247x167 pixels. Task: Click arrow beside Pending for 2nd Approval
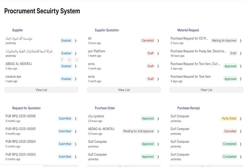pos(158,131)
